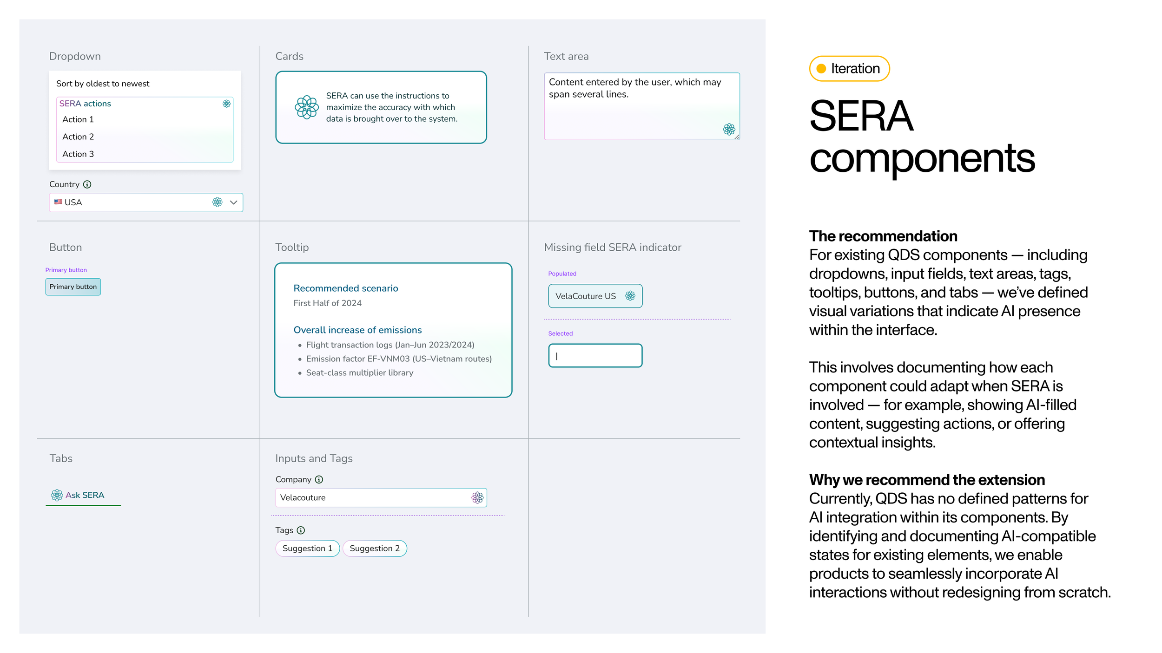Select the Suggestion 2 tag
1162x653 pixels.
(x=374, y=549)
